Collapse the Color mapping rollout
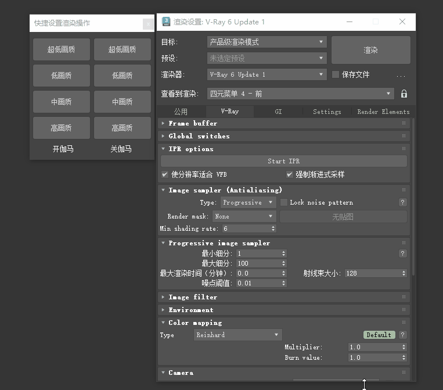The width and height of the screenshot is (443, 390). [x=163, y=323]
